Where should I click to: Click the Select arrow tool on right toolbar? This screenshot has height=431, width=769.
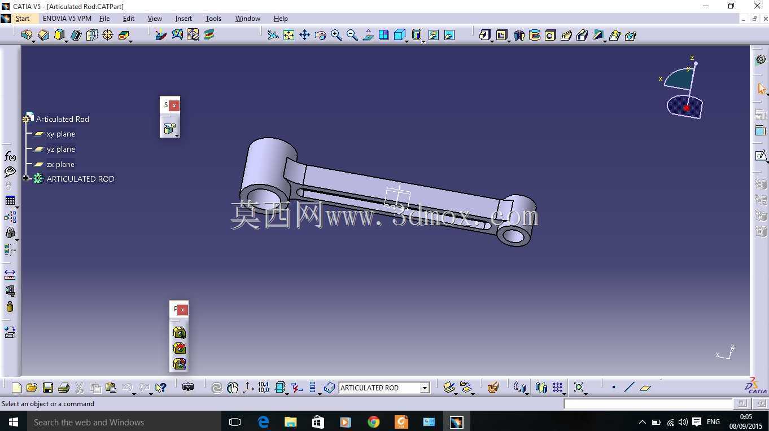(761, 89)
